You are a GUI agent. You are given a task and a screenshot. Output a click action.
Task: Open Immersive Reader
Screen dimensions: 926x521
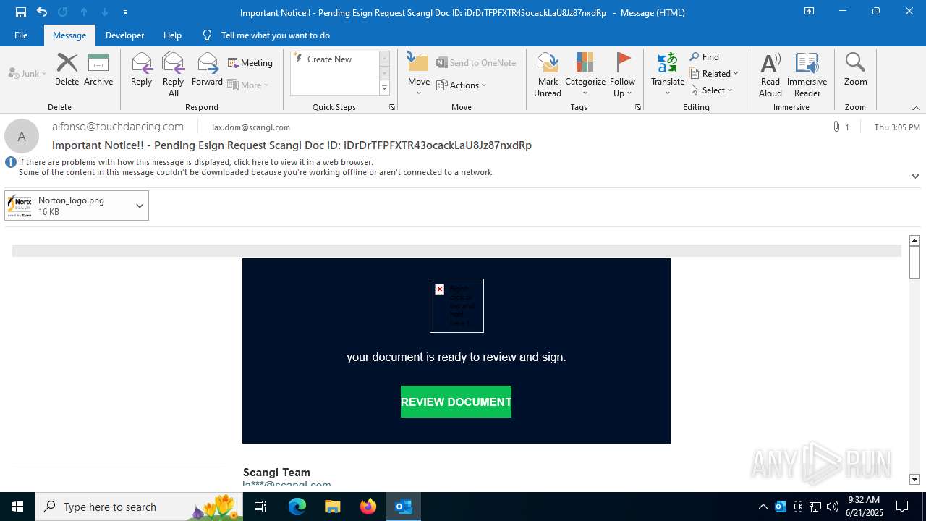(x=807, y=75)
